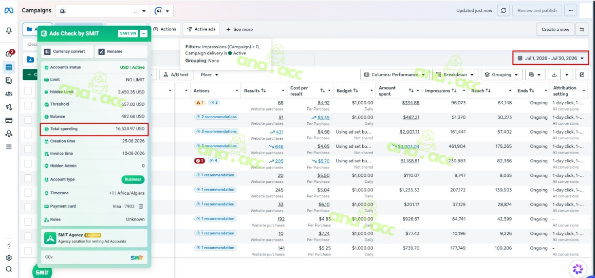The image size is (595, 278).
Task: Click the Currency convert button
Action: pos(67,51)
